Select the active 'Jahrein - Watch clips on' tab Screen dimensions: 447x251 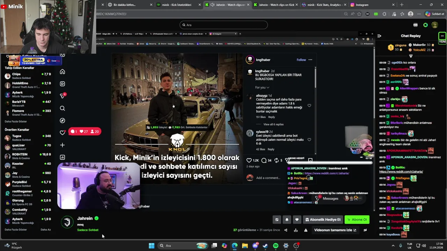[x=227, y=5]
